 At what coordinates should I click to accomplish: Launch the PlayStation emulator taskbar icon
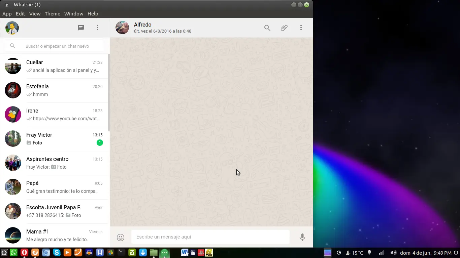201,253
